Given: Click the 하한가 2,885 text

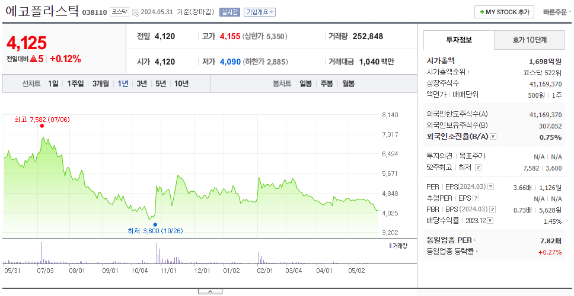Looking at the screenshot, I should pos(265,62).
